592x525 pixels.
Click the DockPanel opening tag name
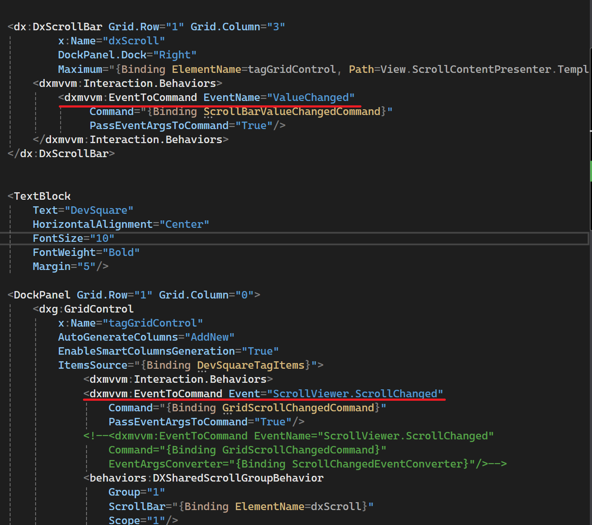[42, 295]
